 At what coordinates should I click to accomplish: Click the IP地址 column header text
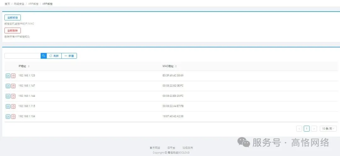22,66
